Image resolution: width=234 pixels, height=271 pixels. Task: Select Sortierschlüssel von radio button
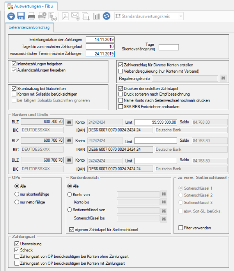[69, 210]
